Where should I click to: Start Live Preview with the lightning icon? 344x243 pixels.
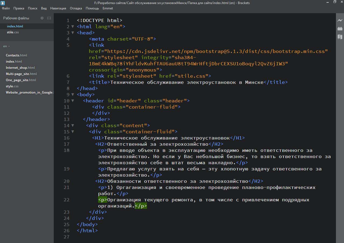(340, 20)
